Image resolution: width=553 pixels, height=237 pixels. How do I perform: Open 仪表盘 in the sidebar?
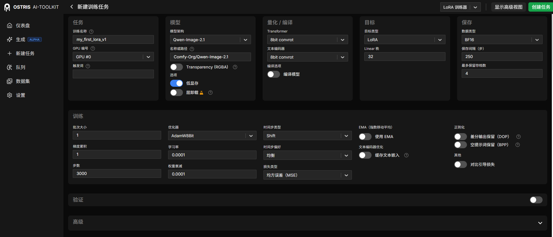pyautogui.click(x=23, y=26)
